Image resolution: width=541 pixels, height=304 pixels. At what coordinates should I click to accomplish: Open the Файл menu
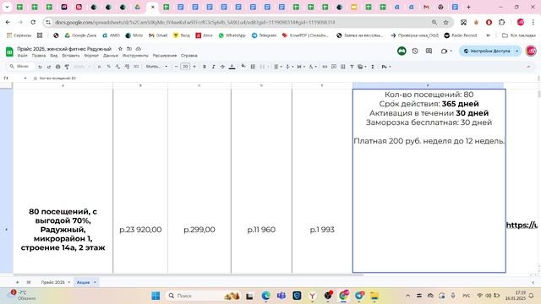click(x=23, y=56)
